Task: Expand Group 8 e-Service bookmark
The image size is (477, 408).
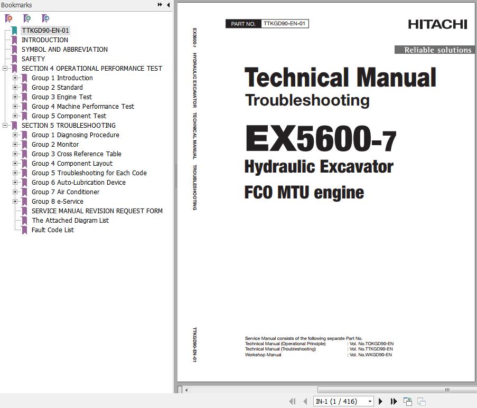Action: click(x=15, y=202)
